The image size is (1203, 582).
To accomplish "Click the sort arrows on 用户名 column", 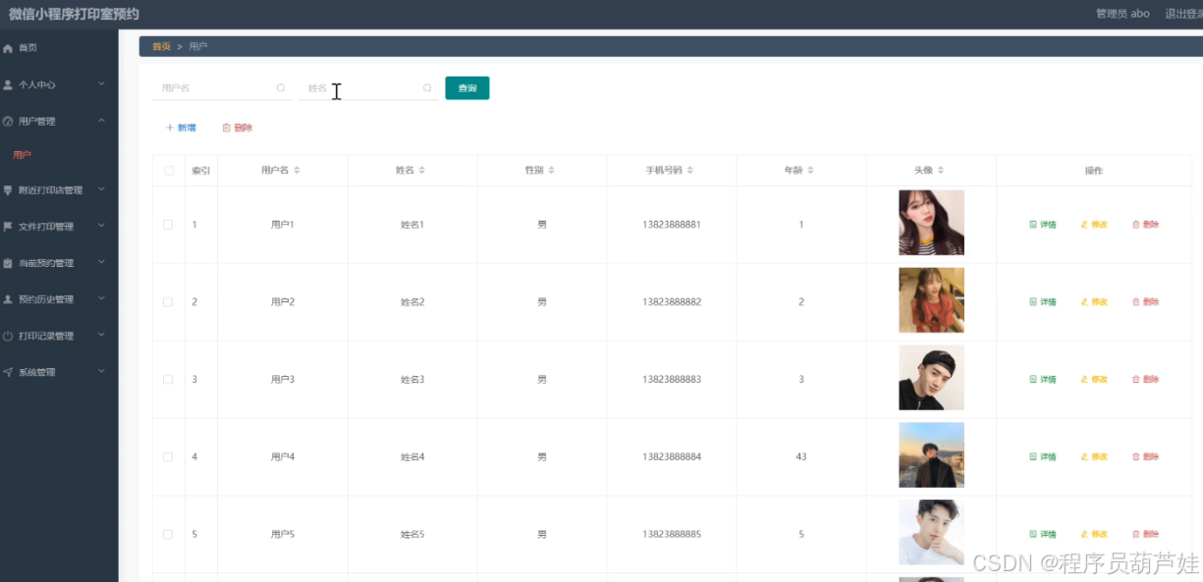I will tap(297, 171).
